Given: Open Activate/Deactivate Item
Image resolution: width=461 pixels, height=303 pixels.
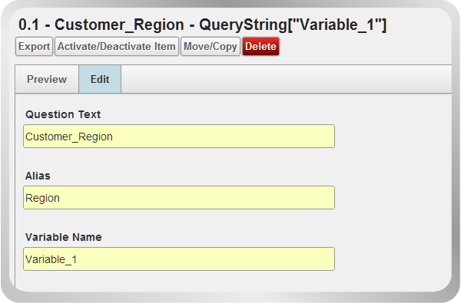Looking at the screenshot, I should pos(117,46).
